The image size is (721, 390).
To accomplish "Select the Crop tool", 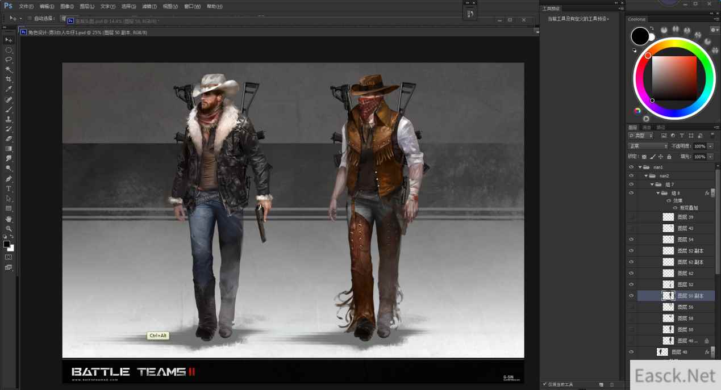I will tap(9, 79).
